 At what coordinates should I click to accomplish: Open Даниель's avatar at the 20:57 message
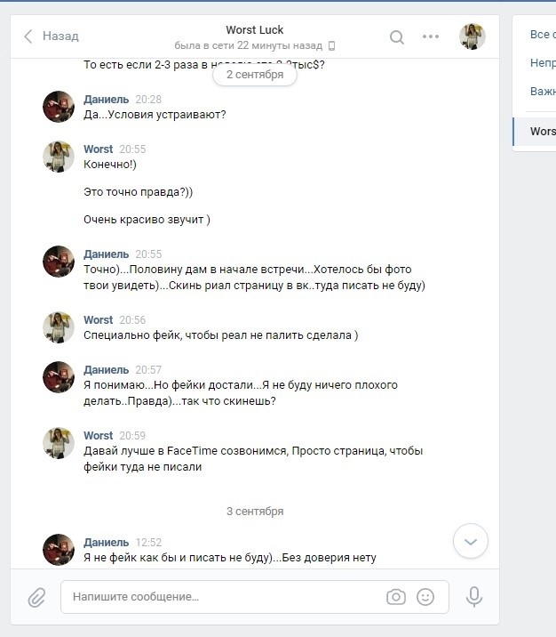(x=59, y=377)
